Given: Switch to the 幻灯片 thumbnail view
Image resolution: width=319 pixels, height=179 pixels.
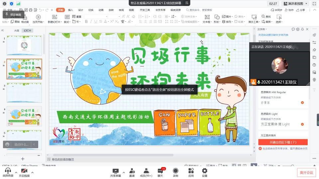Looking at the screenshot, I should pos(28,30).
